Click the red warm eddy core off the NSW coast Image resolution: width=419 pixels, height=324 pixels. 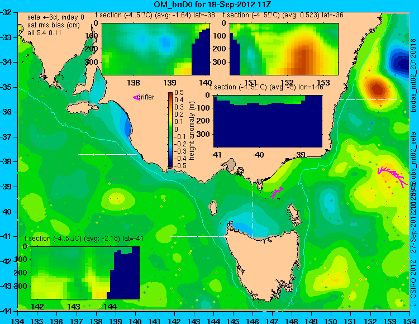(x=377, y=89)
